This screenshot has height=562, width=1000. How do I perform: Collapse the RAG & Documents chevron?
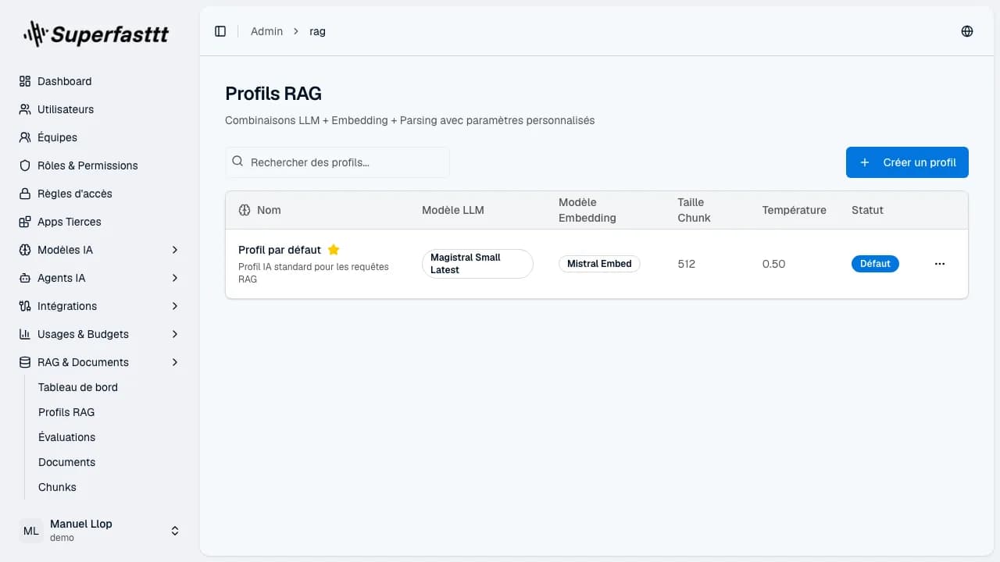coord(175,362)
